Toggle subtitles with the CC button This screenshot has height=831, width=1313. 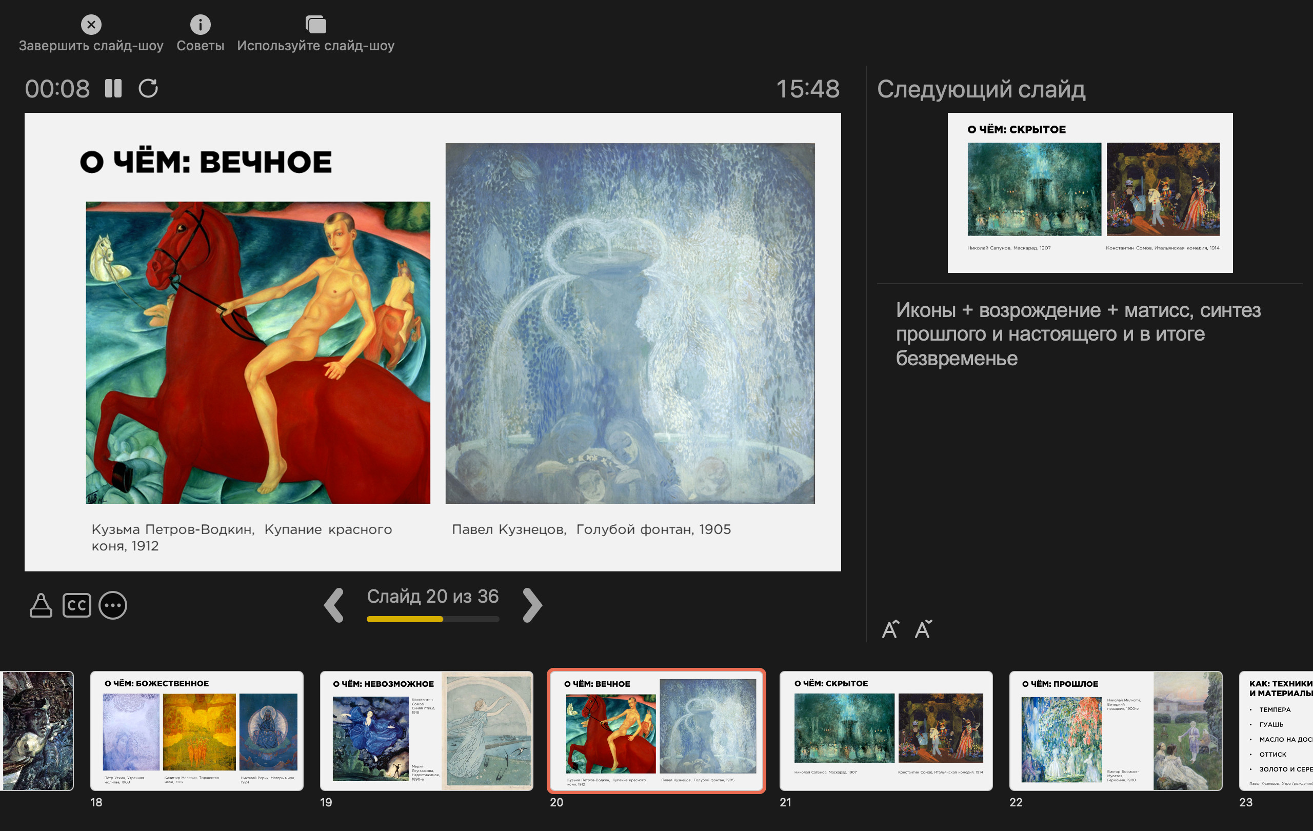click(x=77, y=605)
